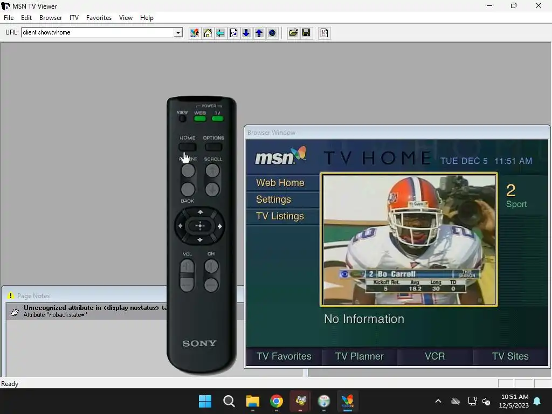Image resolution: width=552 pixels, height=414 pixels.
Task: Click the remote d-pad center select button
Action: 200,226
